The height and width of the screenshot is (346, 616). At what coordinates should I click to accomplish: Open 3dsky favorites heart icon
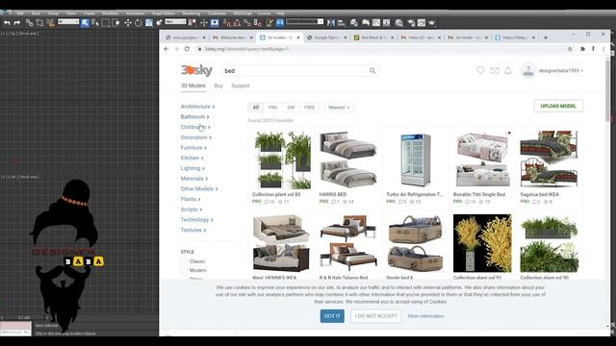480,70
